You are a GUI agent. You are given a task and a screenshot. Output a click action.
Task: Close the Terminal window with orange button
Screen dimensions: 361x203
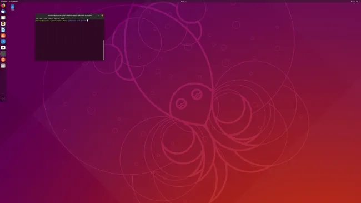click(x=102, y=16)
